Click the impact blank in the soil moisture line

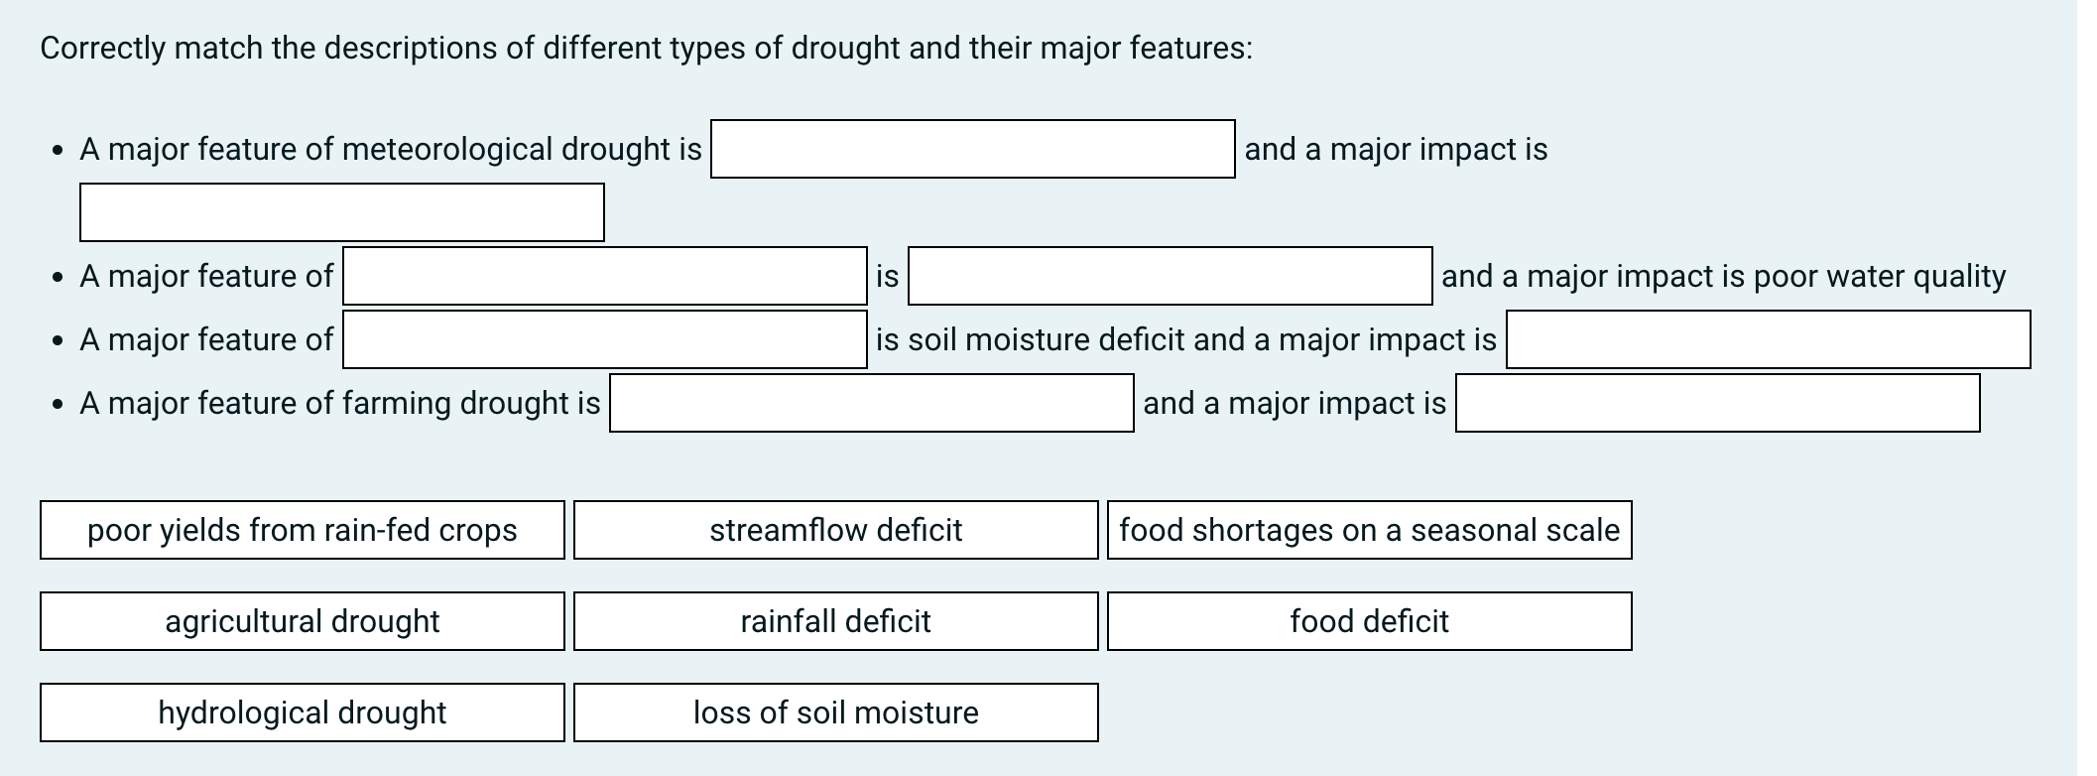(x=1768, y=339)
